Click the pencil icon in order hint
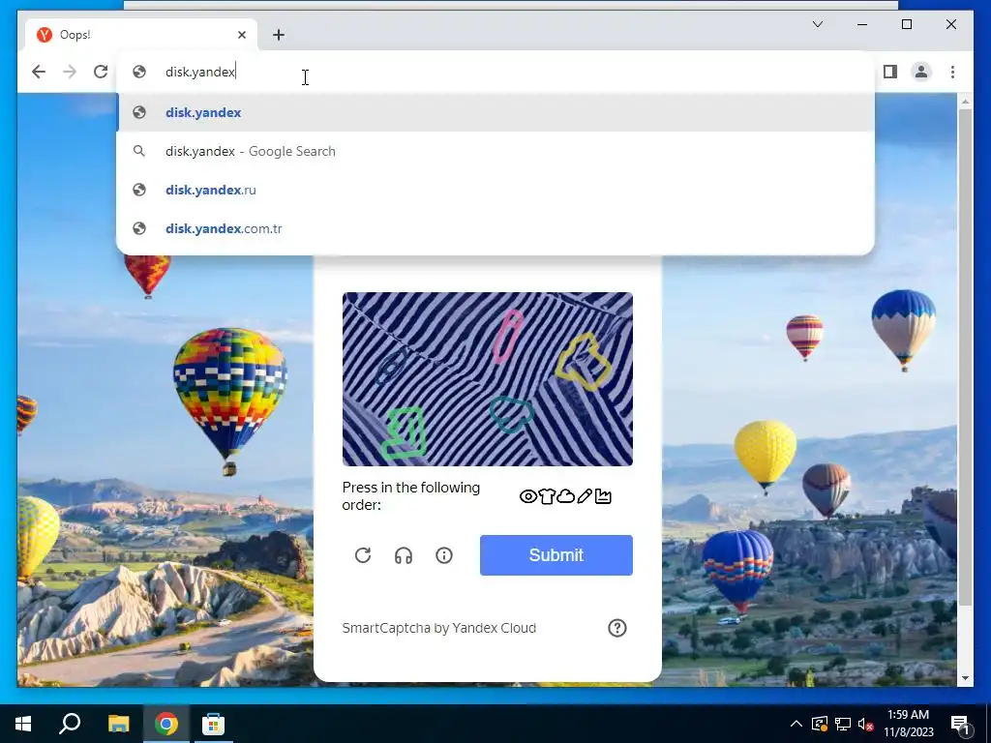 (585, 496)
